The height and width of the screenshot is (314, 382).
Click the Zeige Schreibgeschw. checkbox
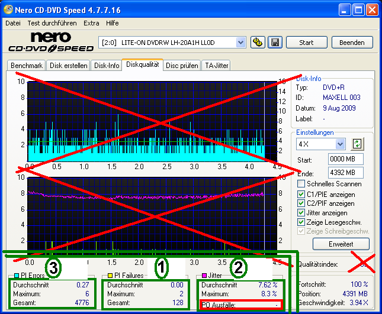click(301, 231)
